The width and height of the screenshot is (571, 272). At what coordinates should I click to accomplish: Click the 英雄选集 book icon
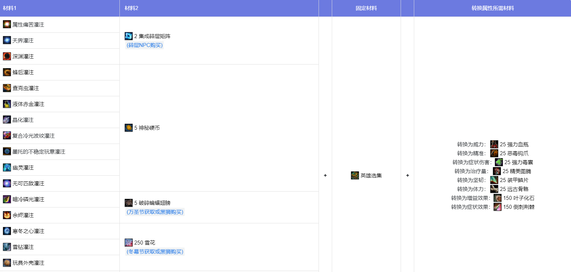point(355,175)
